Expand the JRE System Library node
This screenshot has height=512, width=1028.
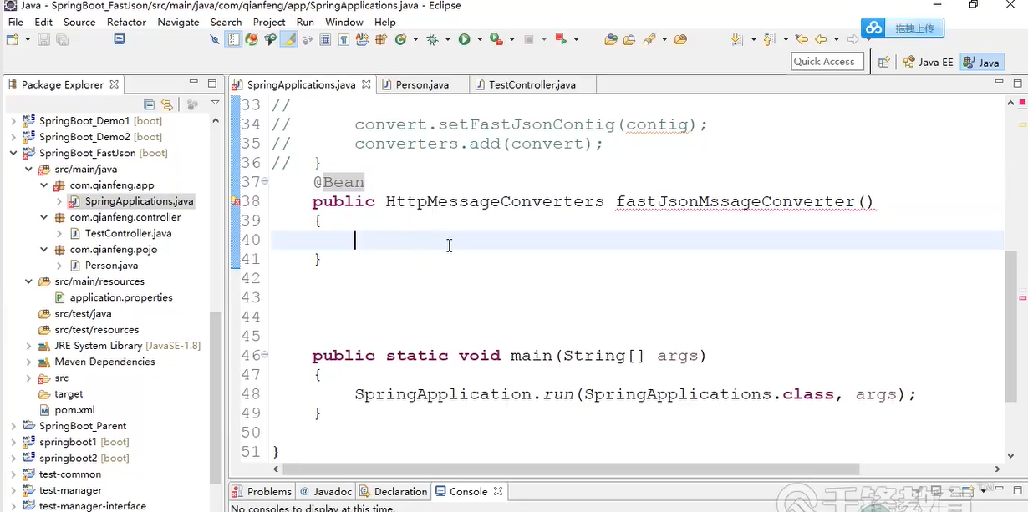28,346
